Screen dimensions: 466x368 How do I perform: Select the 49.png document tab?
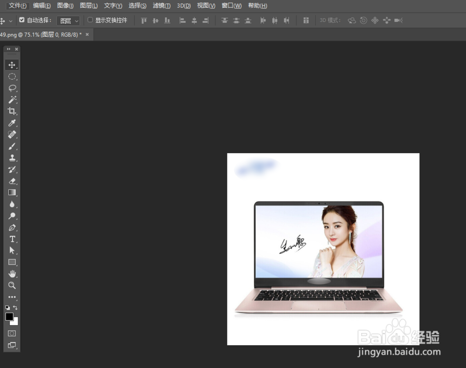point(41,35)
